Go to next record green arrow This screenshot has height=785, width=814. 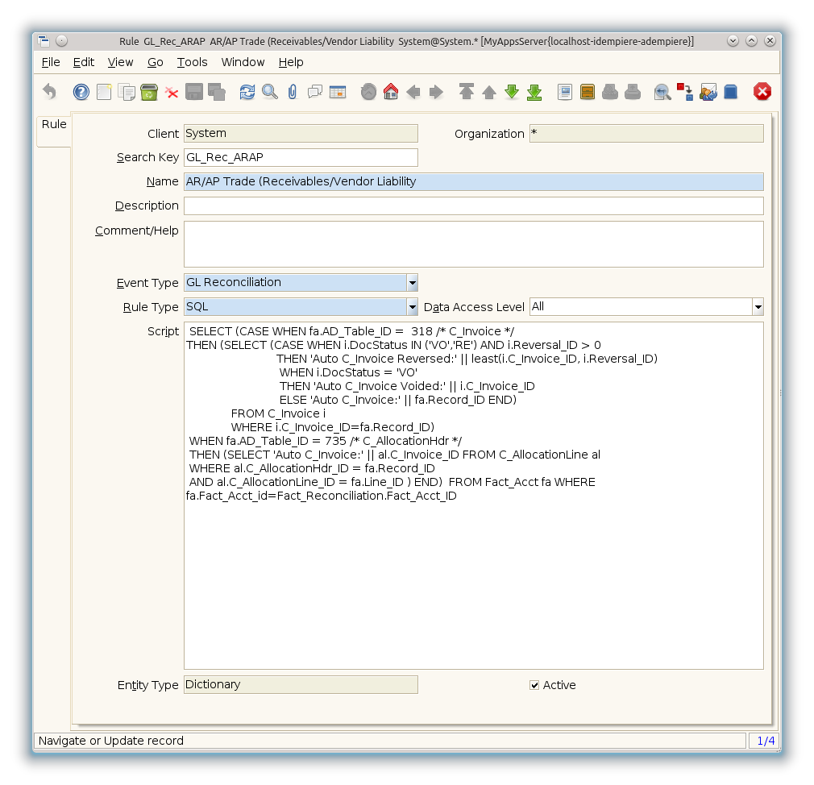tap(512, 92)
